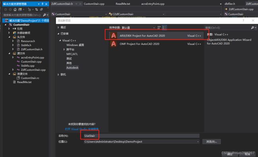
Task: Switch to the CustomStair.cpp editor tab
Action: [94, 4]
